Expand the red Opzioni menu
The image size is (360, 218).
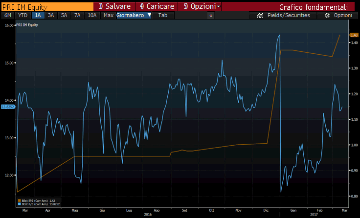point(202,6)
